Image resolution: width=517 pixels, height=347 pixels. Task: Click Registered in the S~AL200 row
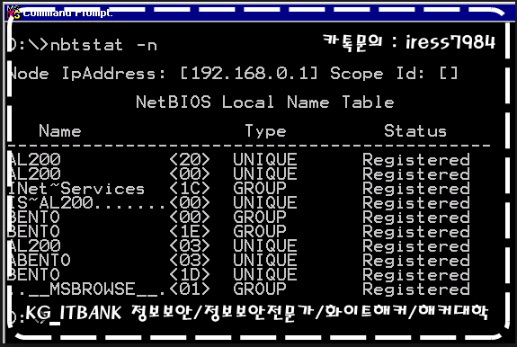click(416, 204)
